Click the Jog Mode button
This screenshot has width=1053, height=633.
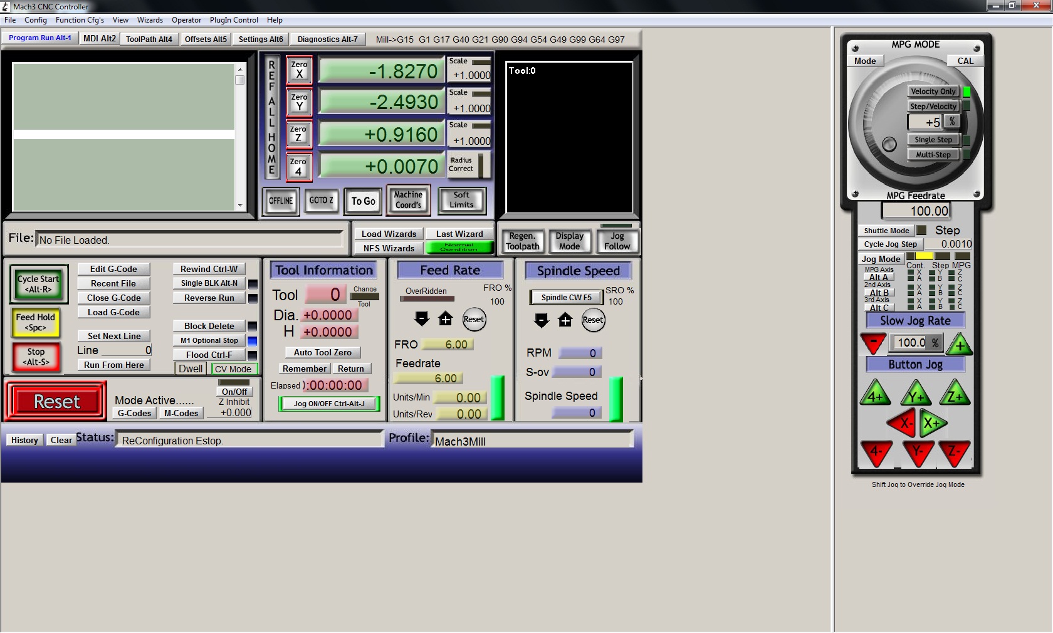click(x=881, y=259)
